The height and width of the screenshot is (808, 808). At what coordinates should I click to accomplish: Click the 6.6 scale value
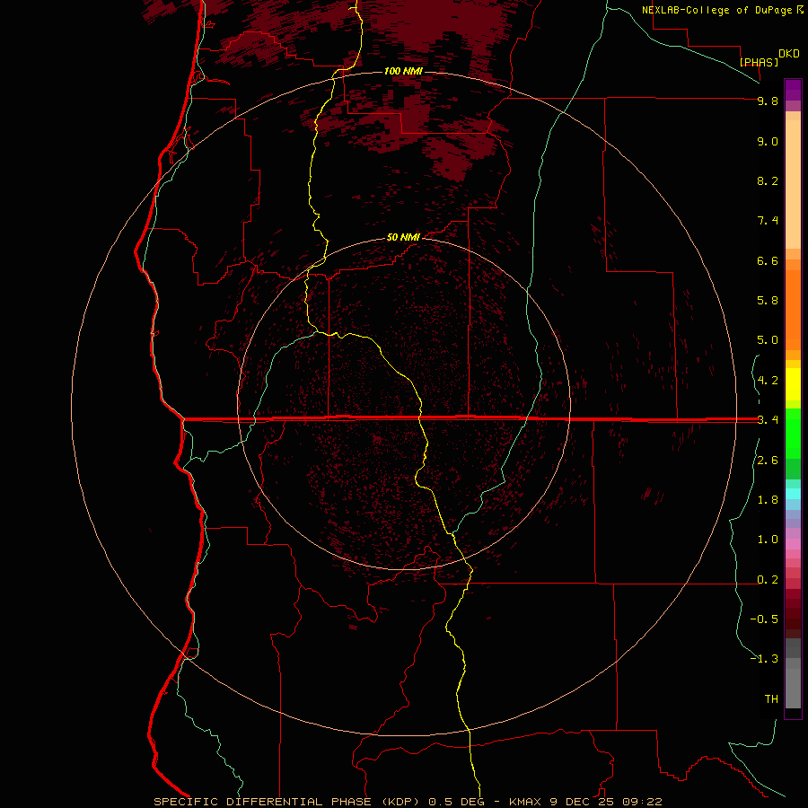click(768, 260)
